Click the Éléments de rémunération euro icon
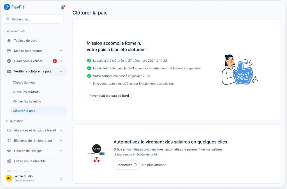This screenshot has height=189, width=287. (x=8, y=140)
